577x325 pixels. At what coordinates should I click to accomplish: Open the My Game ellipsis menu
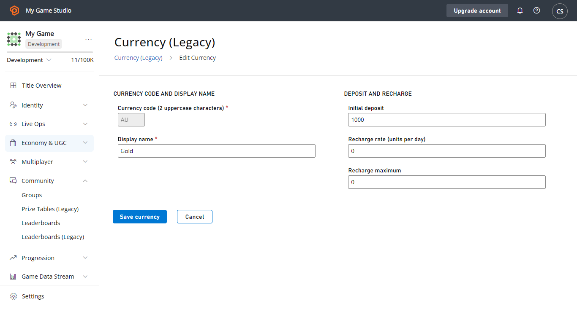tap(88, 39)
